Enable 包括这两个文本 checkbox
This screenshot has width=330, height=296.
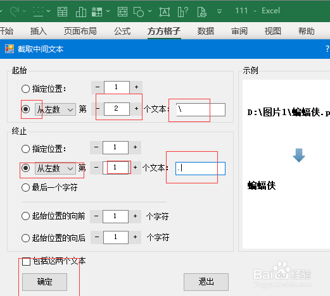[x=26, y=262]
